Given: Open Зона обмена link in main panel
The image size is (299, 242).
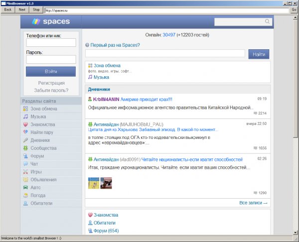Looking at the screenshot, I should point(107,66).
